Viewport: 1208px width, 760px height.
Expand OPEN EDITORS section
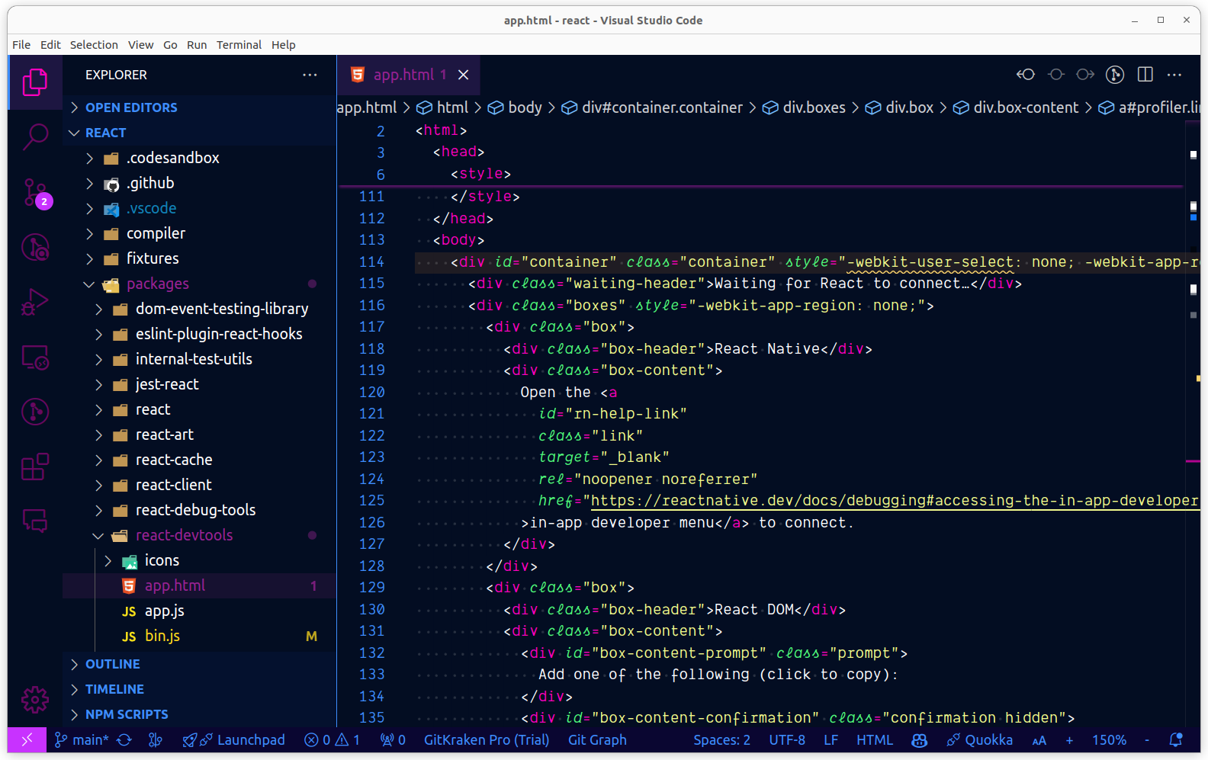coord(200,107)
